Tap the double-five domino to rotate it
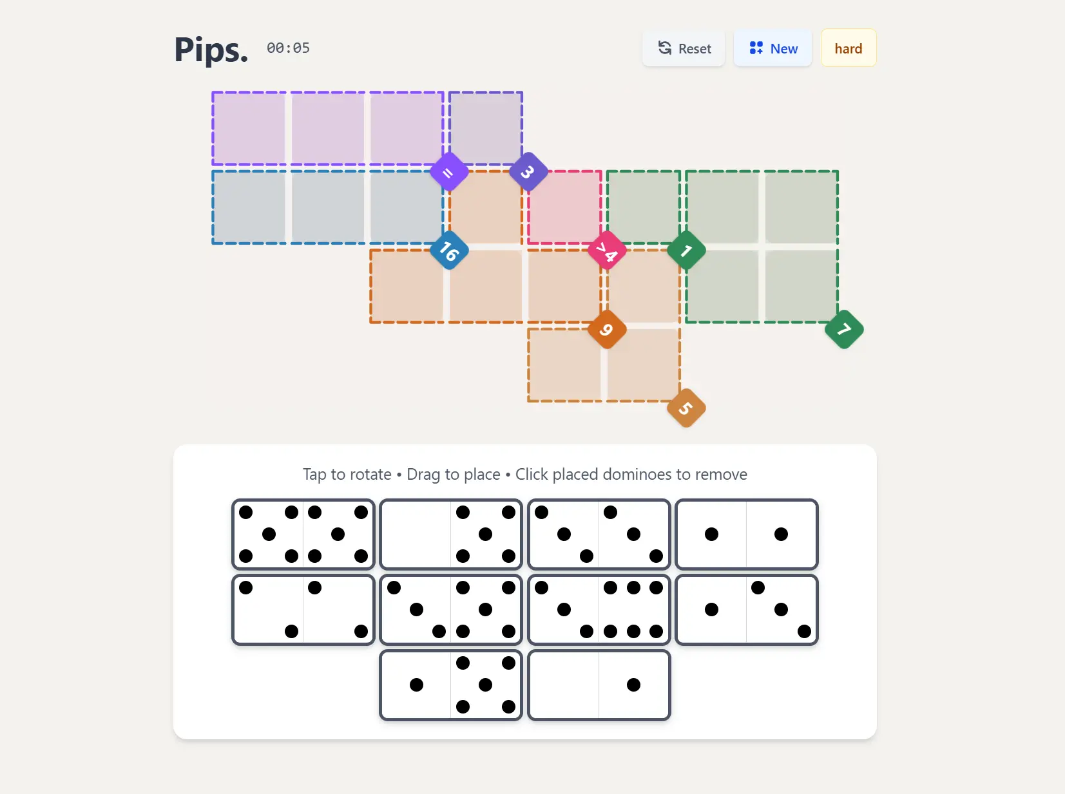This screenshot has height=794, width=1065. coord(303,534)
